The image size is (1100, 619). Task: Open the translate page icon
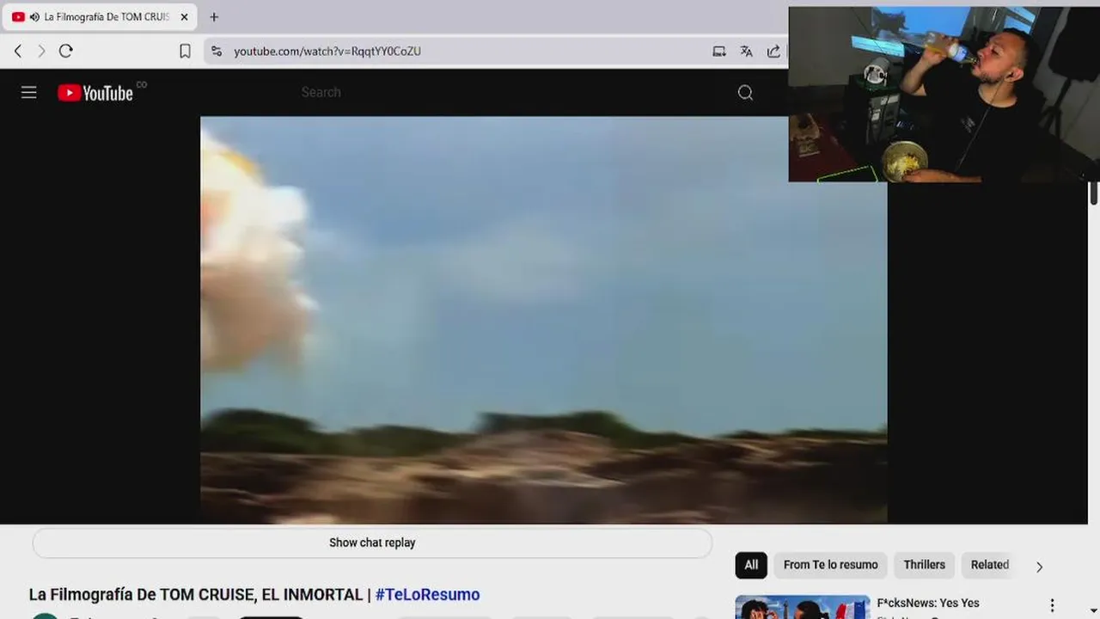pyautogui.click(x=746, y=52)
